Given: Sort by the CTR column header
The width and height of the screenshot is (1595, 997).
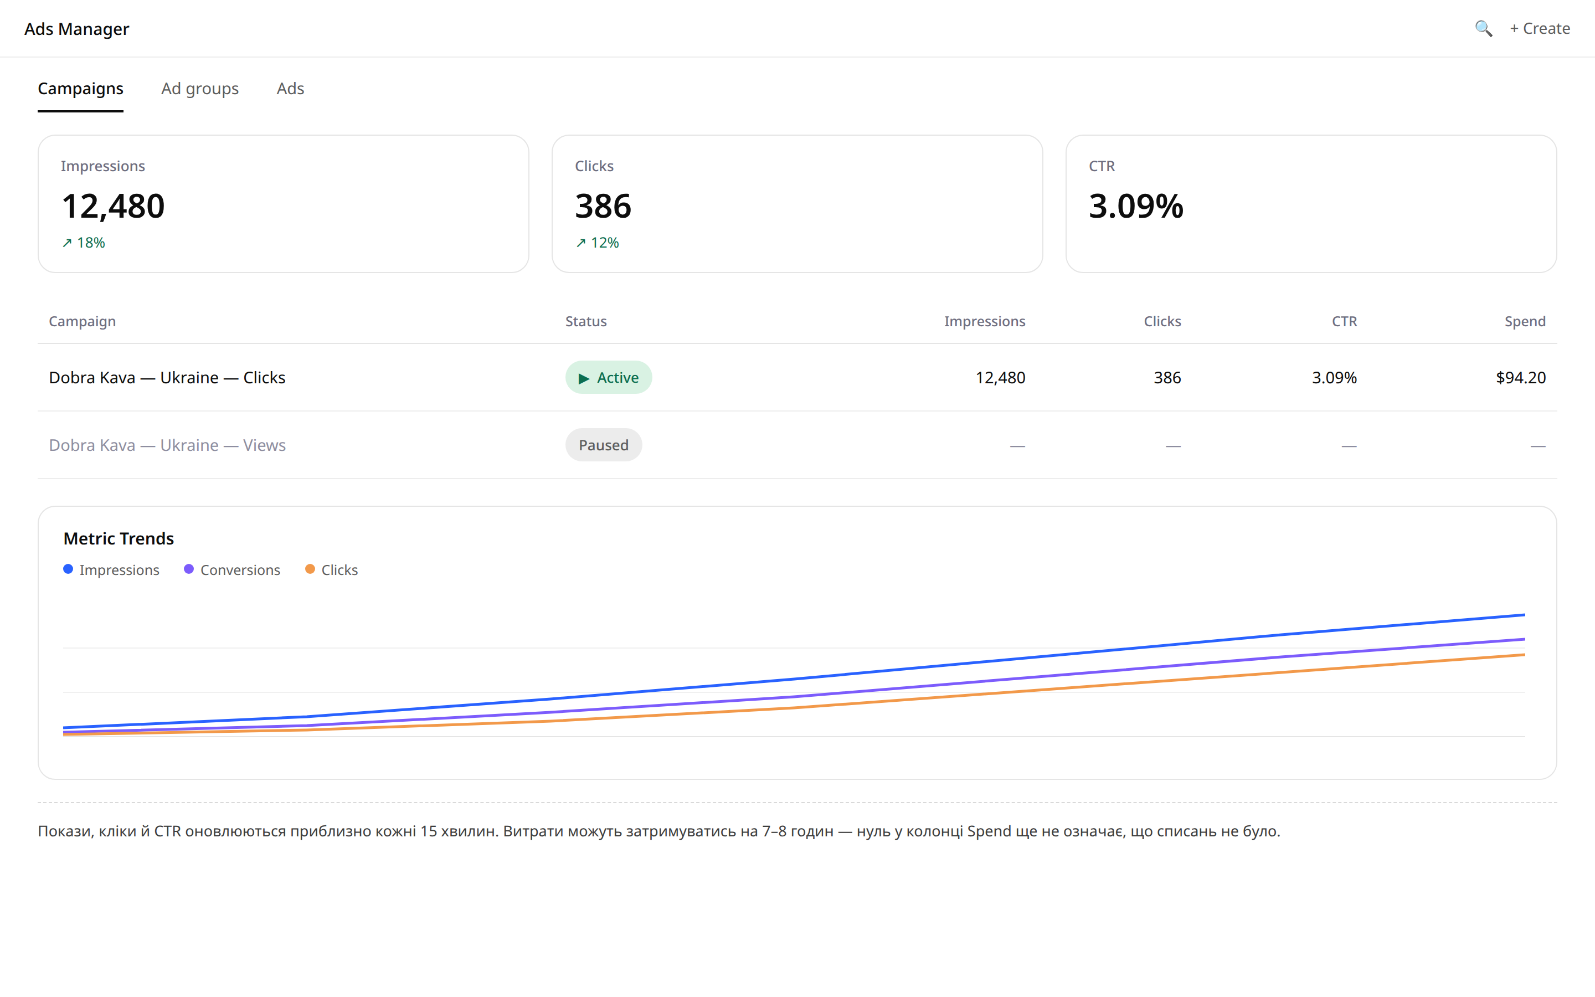Looking at the screenshot, I should pyautogui.click(x=1344, y=321).
